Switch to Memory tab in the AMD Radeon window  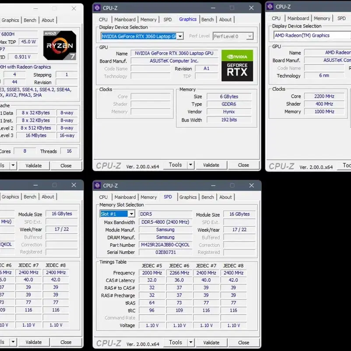[322, 18]
